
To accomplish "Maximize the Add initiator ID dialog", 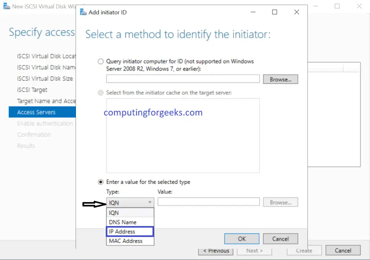I will [275, 12].
